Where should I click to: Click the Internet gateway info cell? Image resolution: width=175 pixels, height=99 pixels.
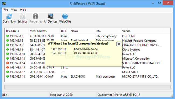(x=106, y=36)
